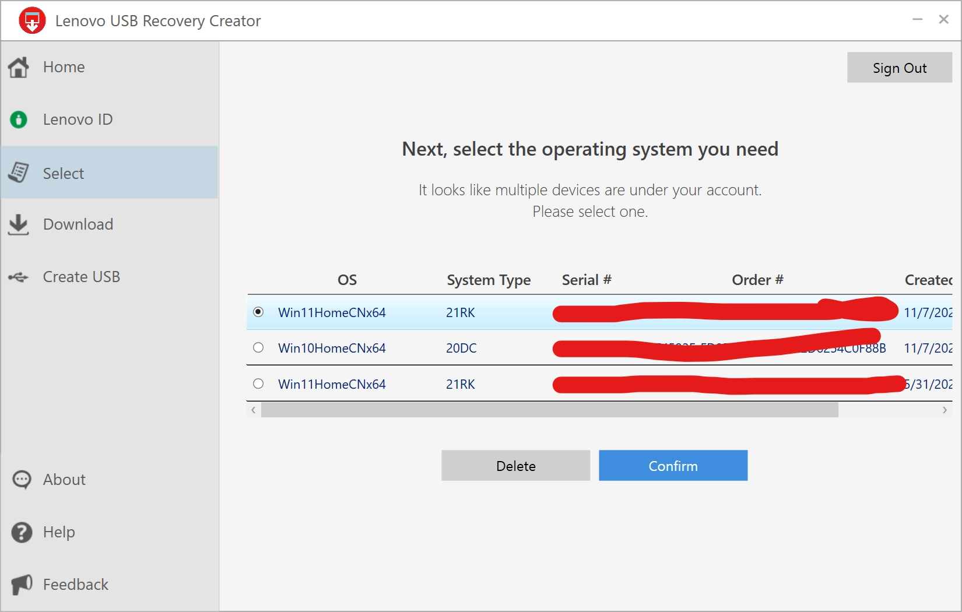Click the green Lenovo ID icon
Viewport: 962px width, 612px height.
tap(19, 119)
